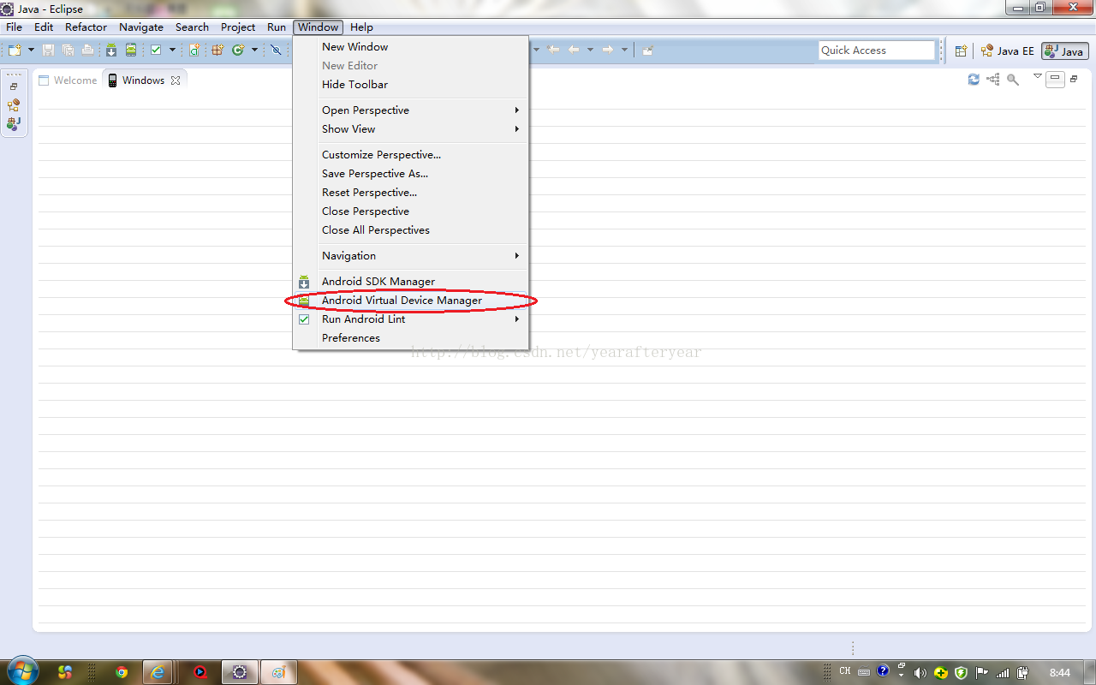Open the Forward history dropdown arrow
This screenshot has width=1096, height=685.
[x=624, y=51]
